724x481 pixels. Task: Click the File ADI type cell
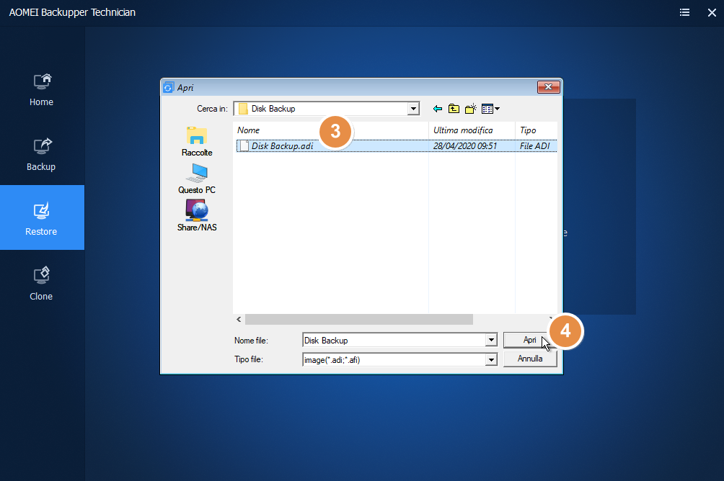(534, 146)
